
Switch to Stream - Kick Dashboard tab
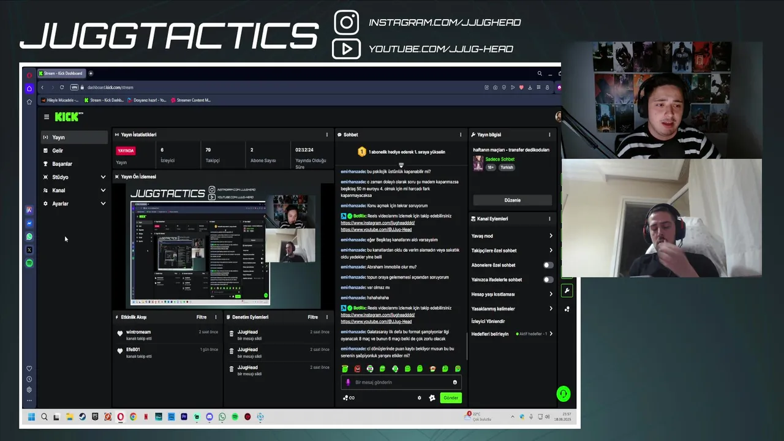61,73
